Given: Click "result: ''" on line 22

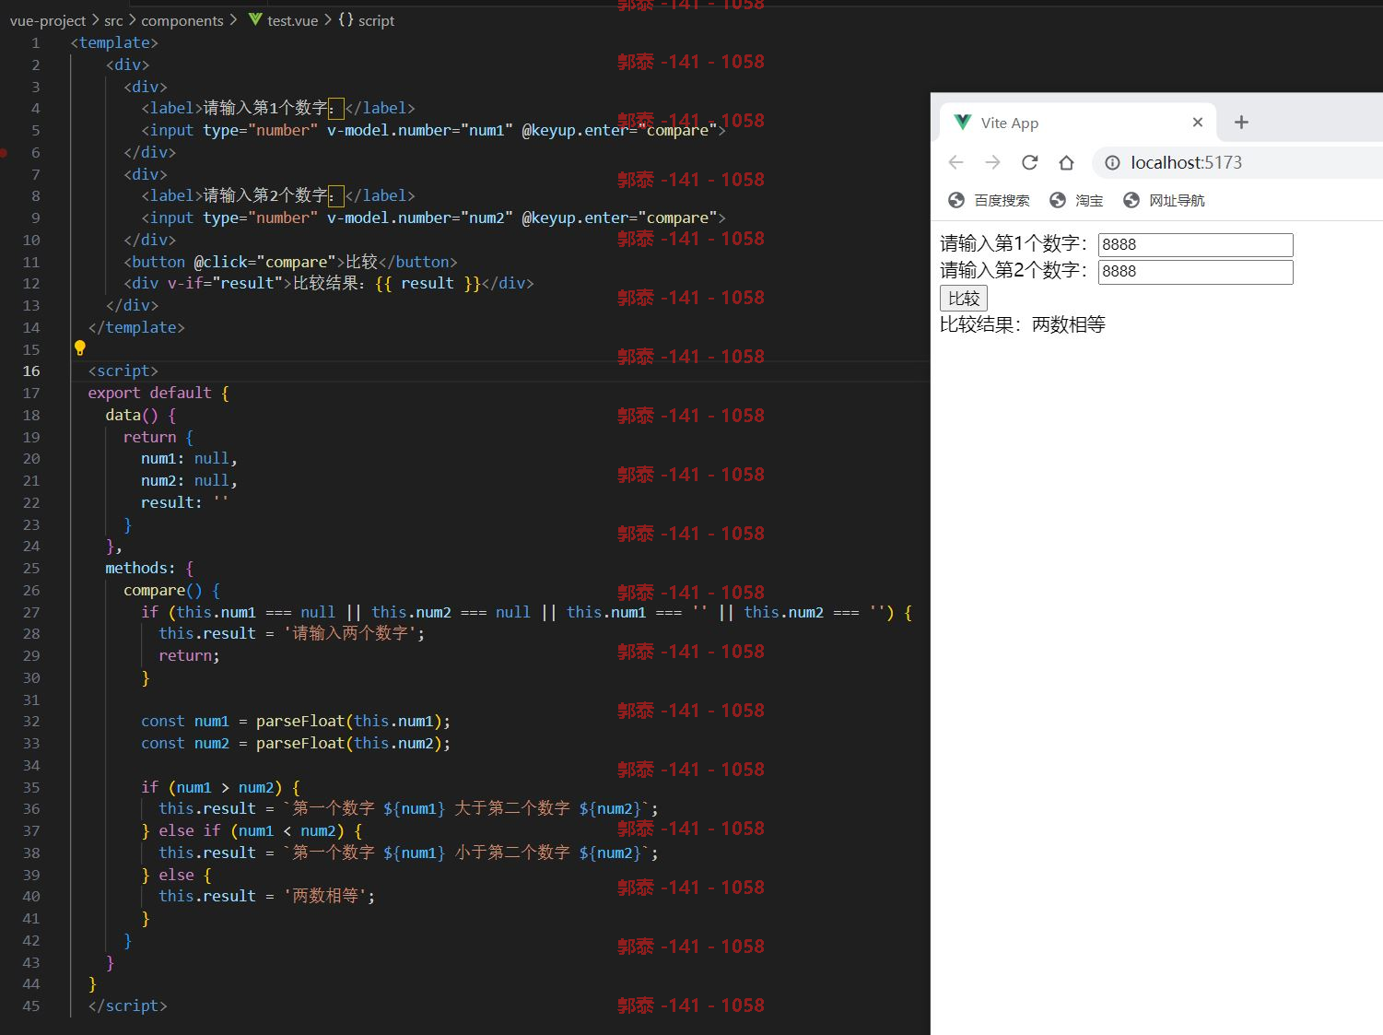Looking at the screenshot, I should [184, 502].
